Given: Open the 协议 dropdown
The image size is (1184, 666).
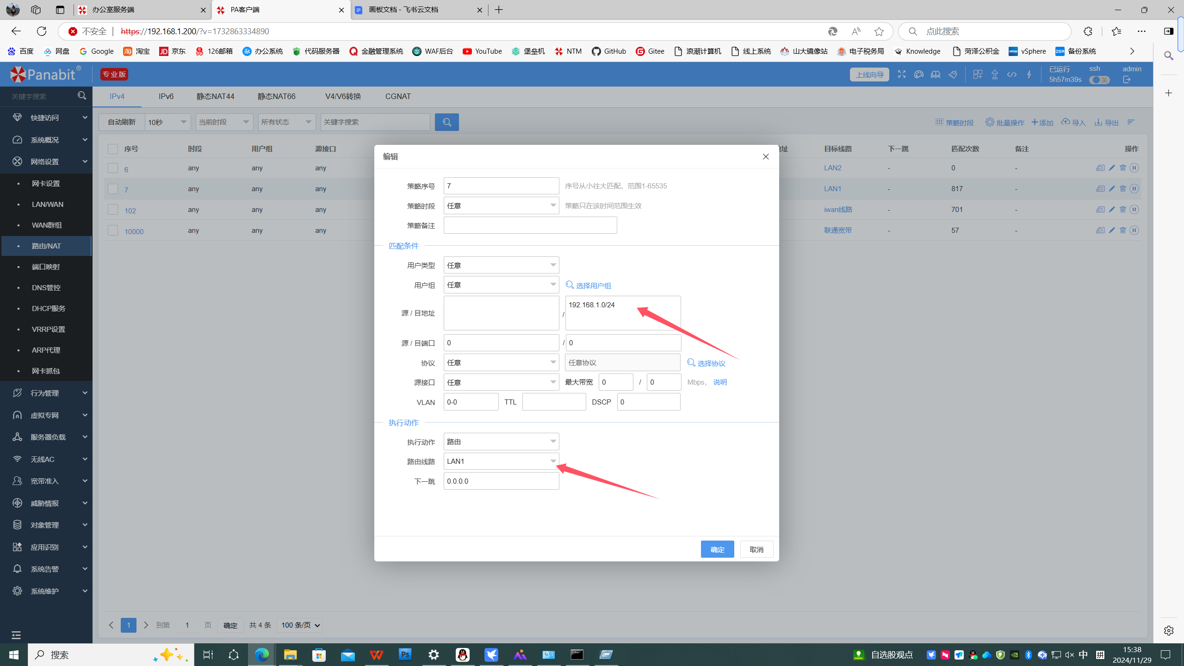Looking at the screenshot, I should [x=501, y=362].
